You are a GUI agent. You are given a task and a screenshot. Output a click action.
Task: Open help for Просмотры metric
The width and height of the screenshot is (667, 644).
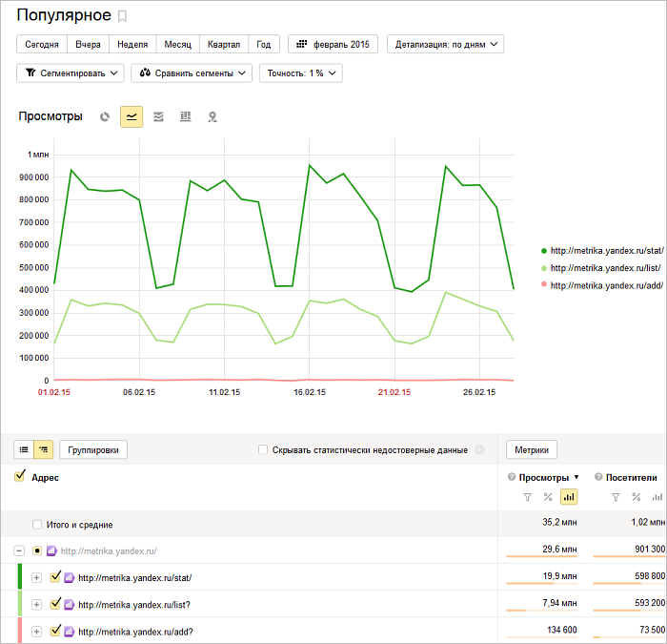point(512,477)
